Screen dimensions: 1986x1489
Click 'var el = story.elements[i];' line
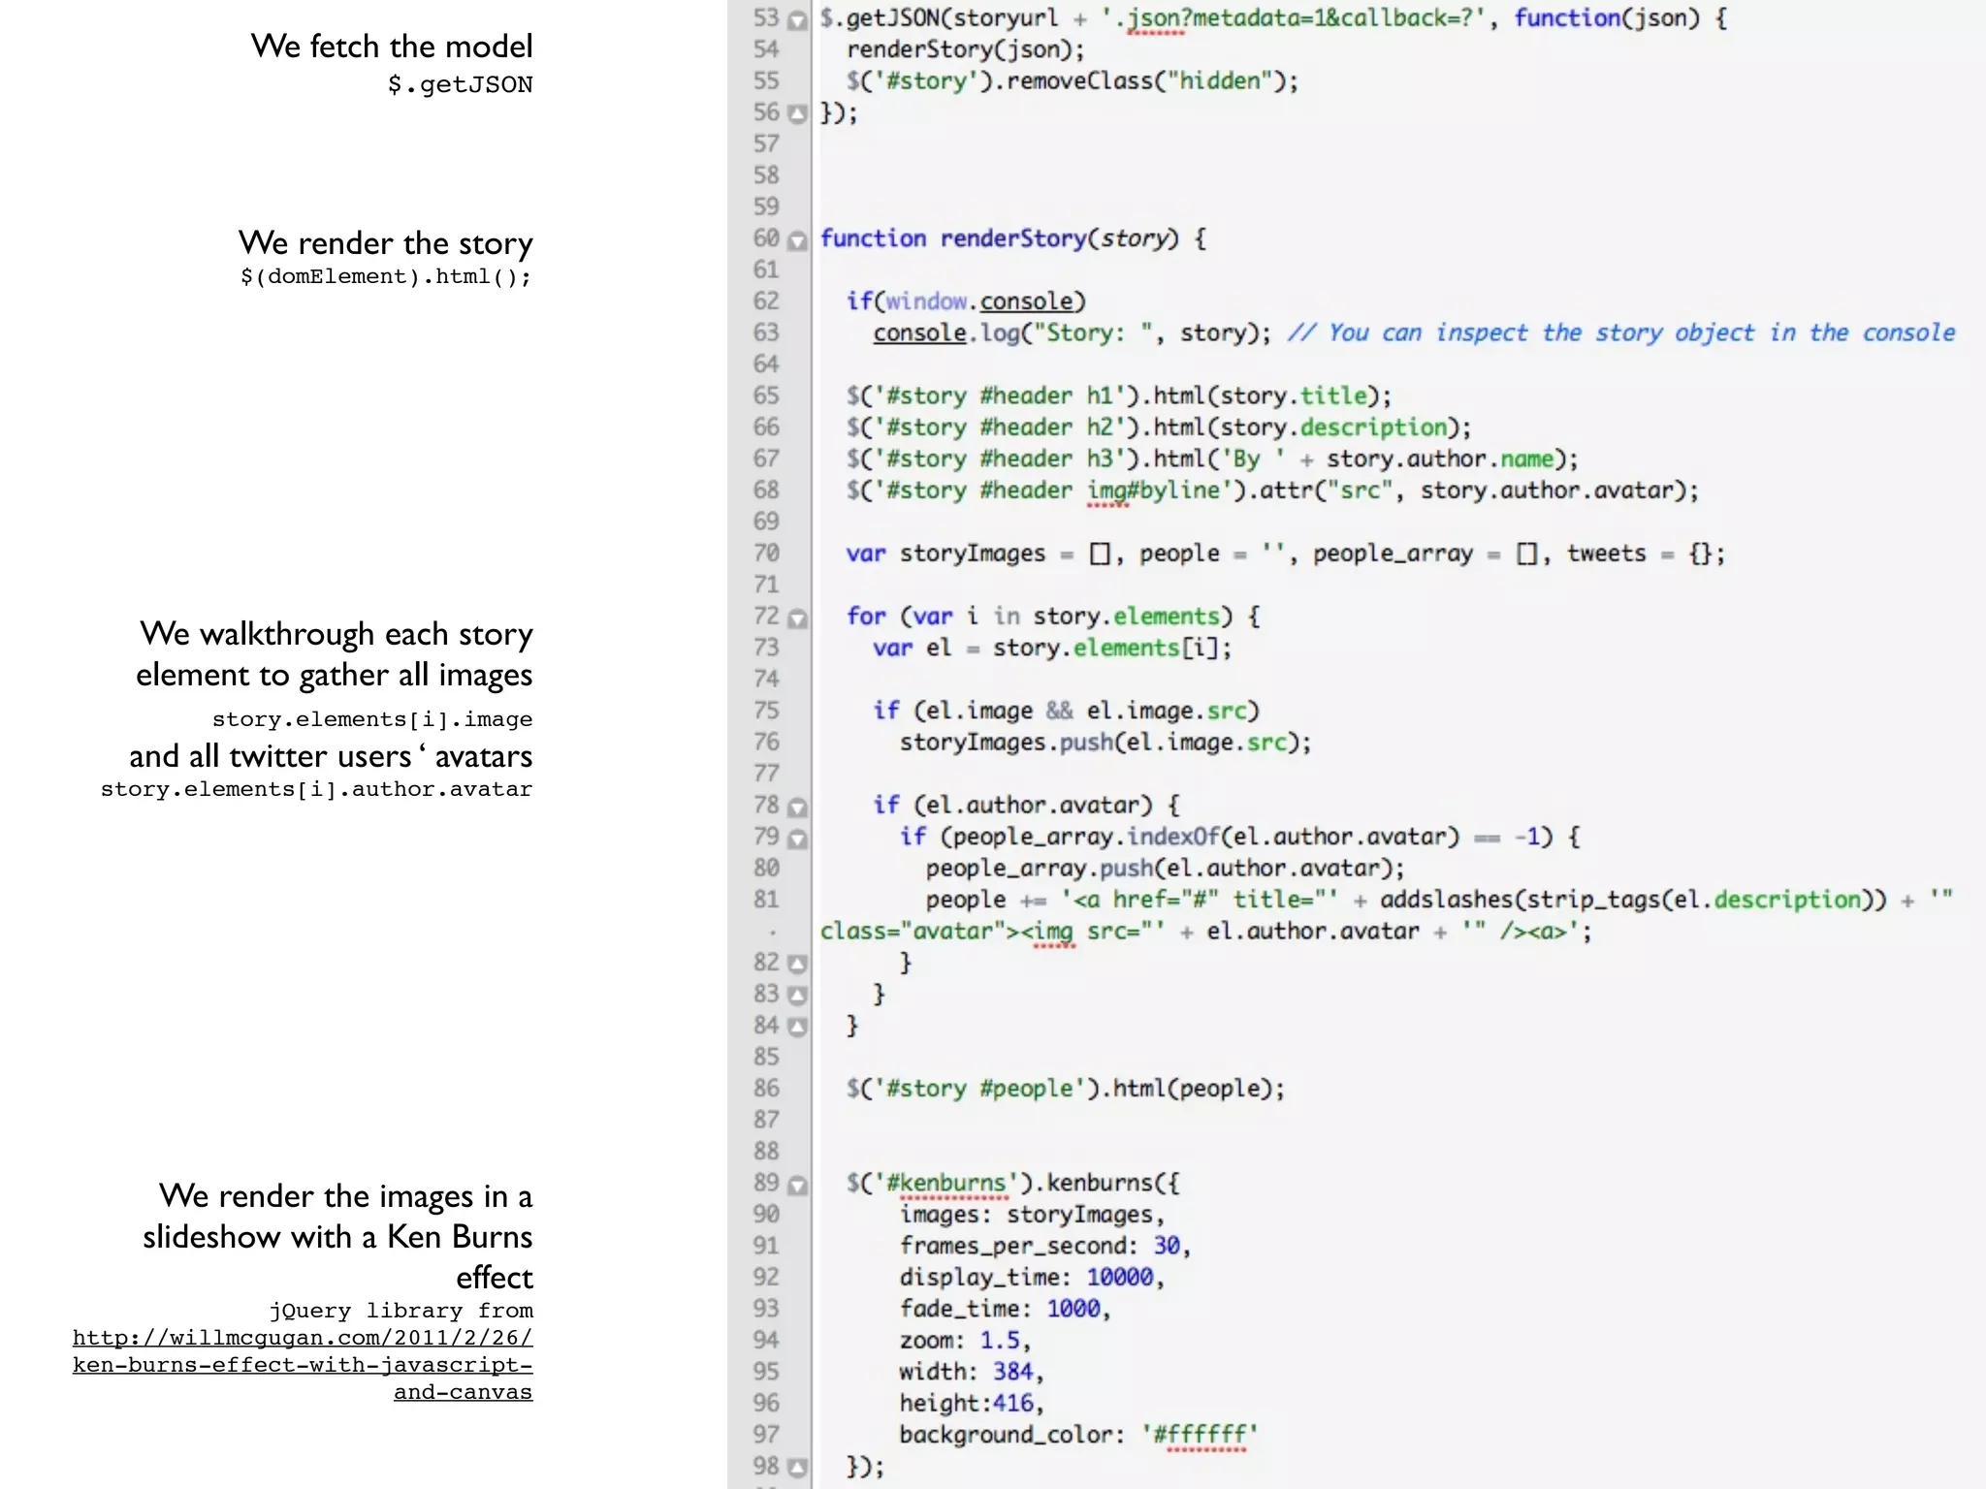[1053, 648]
